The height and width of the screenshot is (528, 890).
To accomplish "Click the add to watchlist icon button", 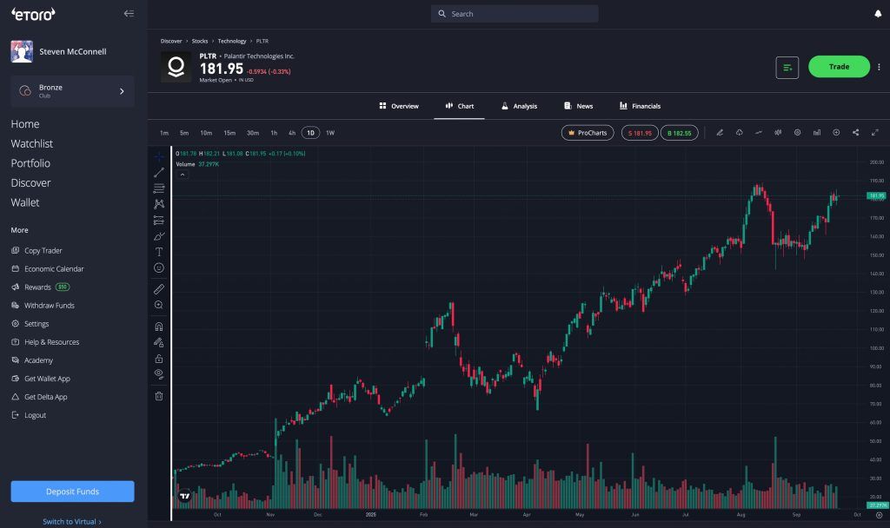I will (x=787, y=68).
